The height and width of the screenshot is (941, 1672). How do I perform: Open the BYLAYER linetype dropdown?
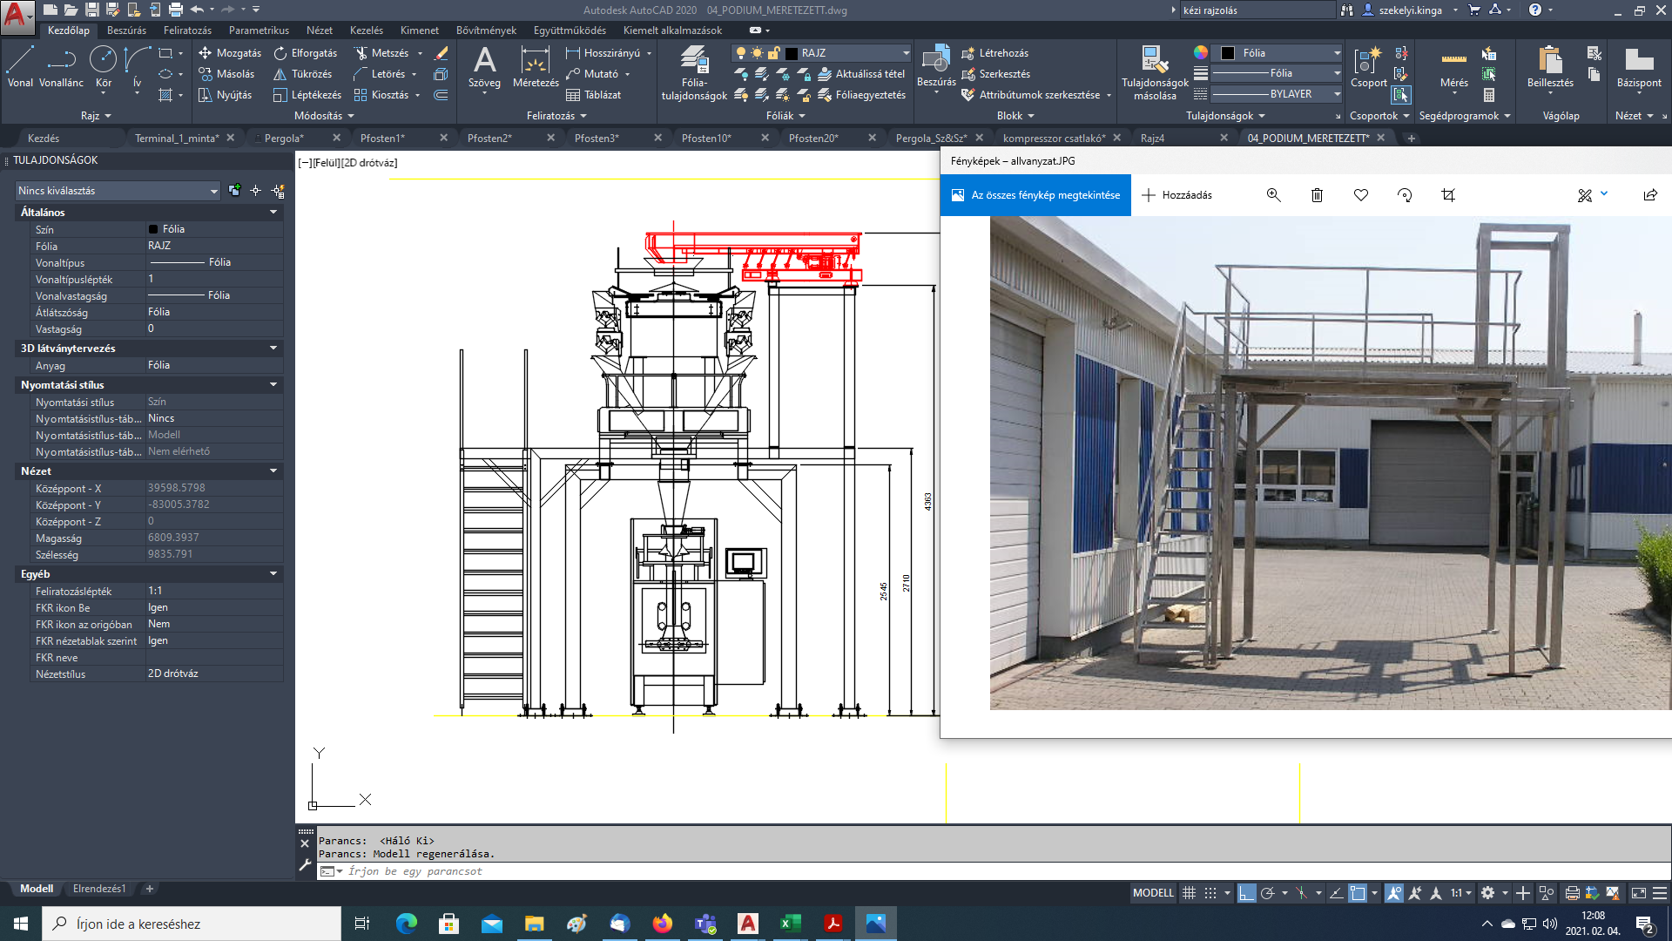1276,94
